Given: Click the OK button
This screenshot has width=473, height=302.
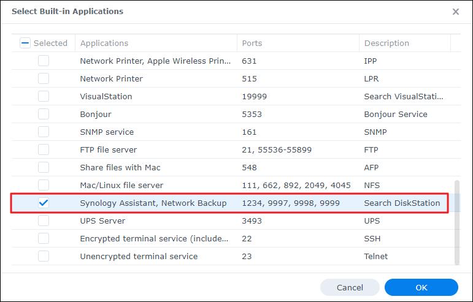Looking at the screenshot, I should point(421,287).
